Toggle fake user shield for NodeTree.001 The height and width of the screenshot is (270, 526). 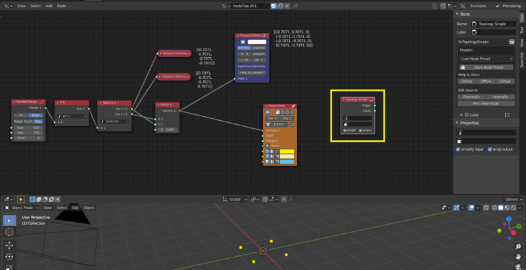click(x=274, y=6)
